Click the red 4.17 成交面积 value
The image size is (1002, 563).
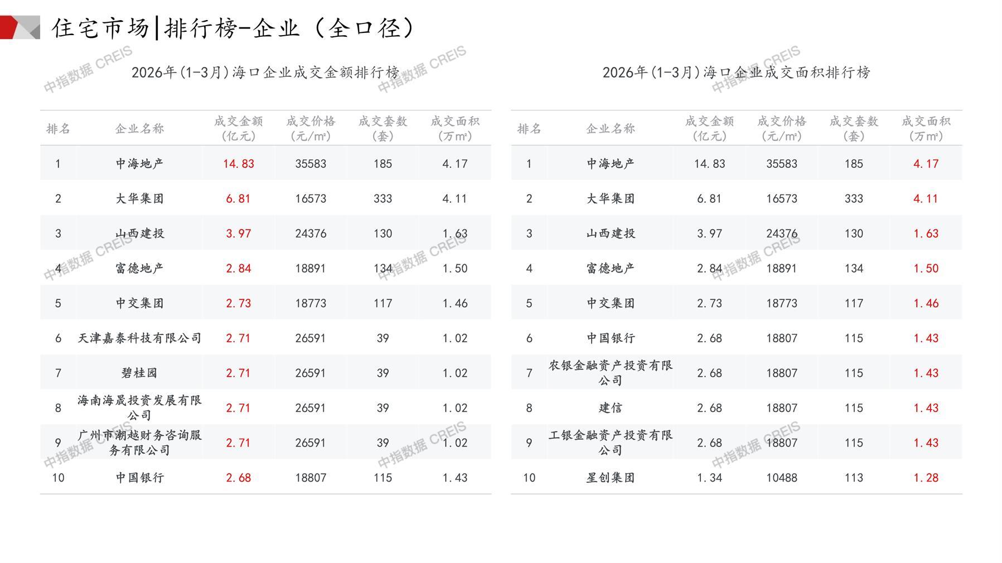coord(926,164)
